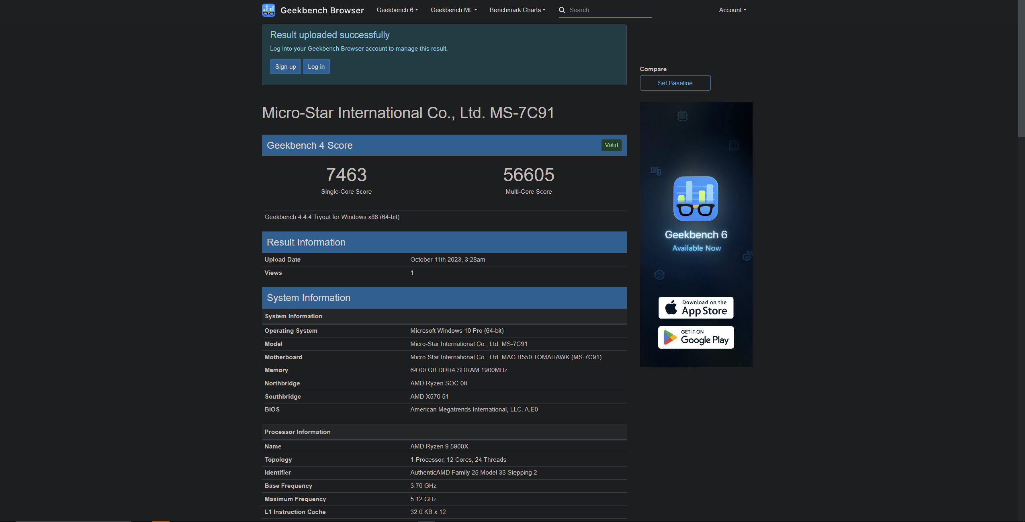Click Microsoft Windows 10 Pro (64-bit) value

pyautogui.click(x=457, y=331)
